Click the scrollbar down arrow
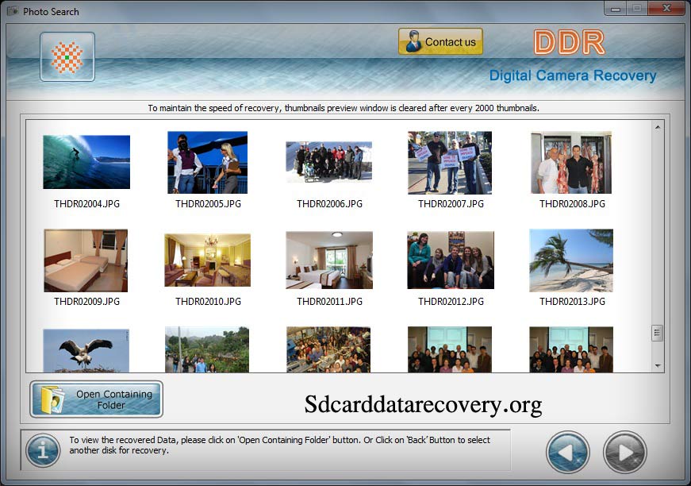691x486 pixels. coord(658,365)
